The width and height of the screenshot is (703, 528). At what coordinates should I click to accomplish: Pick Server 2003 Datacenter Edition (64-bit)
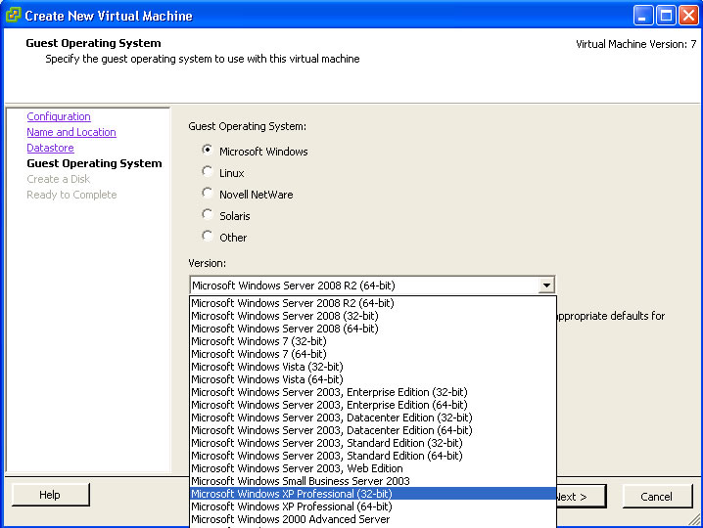(x=373, y=430)
